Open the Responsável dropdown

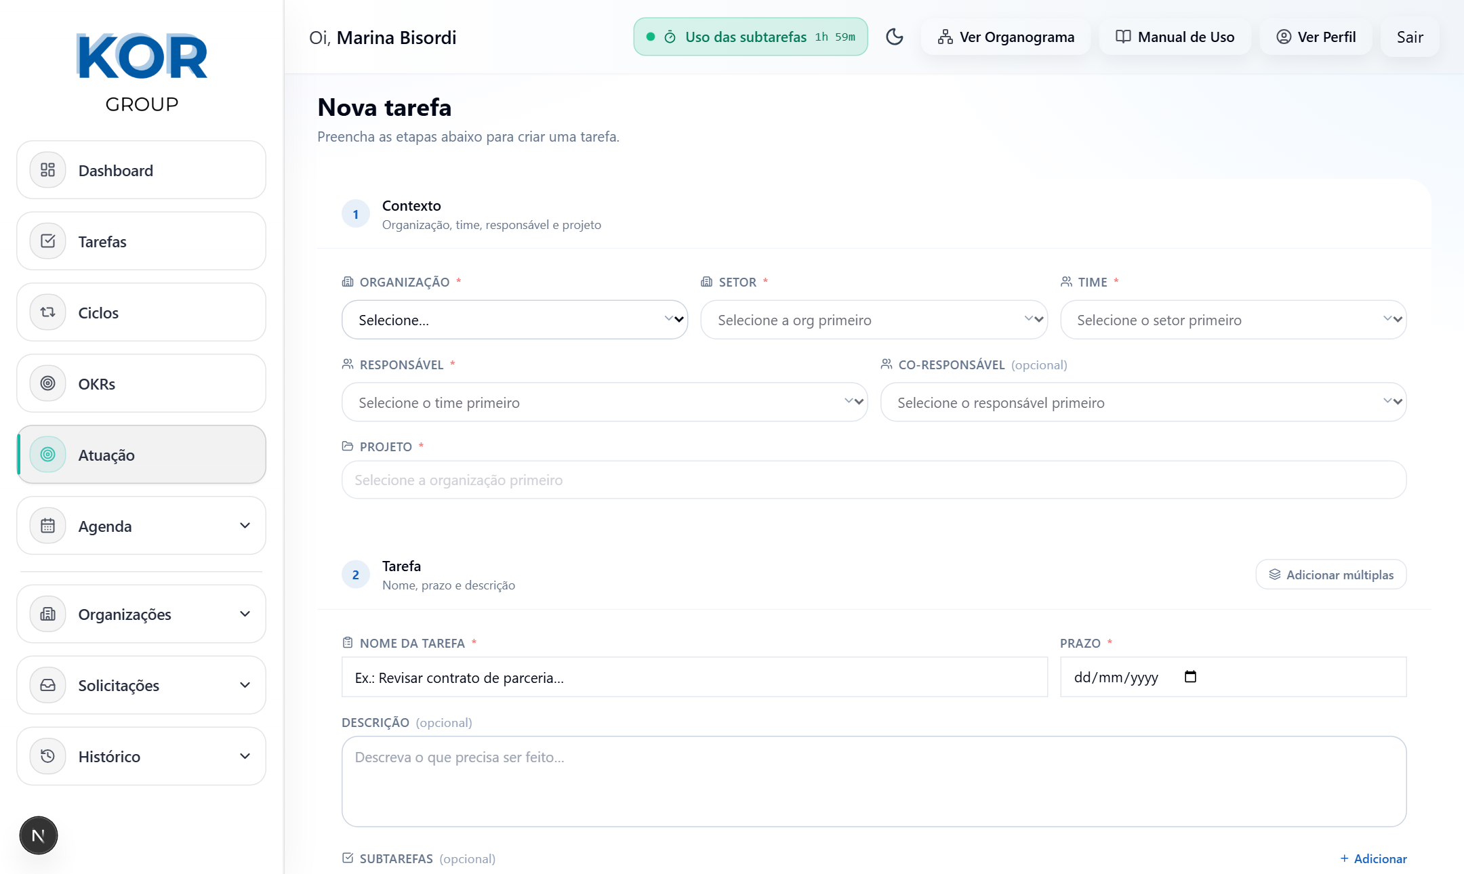click(x=603, y=402)
